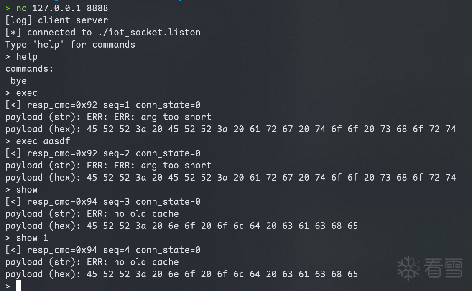Click the '[log] client server' line

(56, 20)
